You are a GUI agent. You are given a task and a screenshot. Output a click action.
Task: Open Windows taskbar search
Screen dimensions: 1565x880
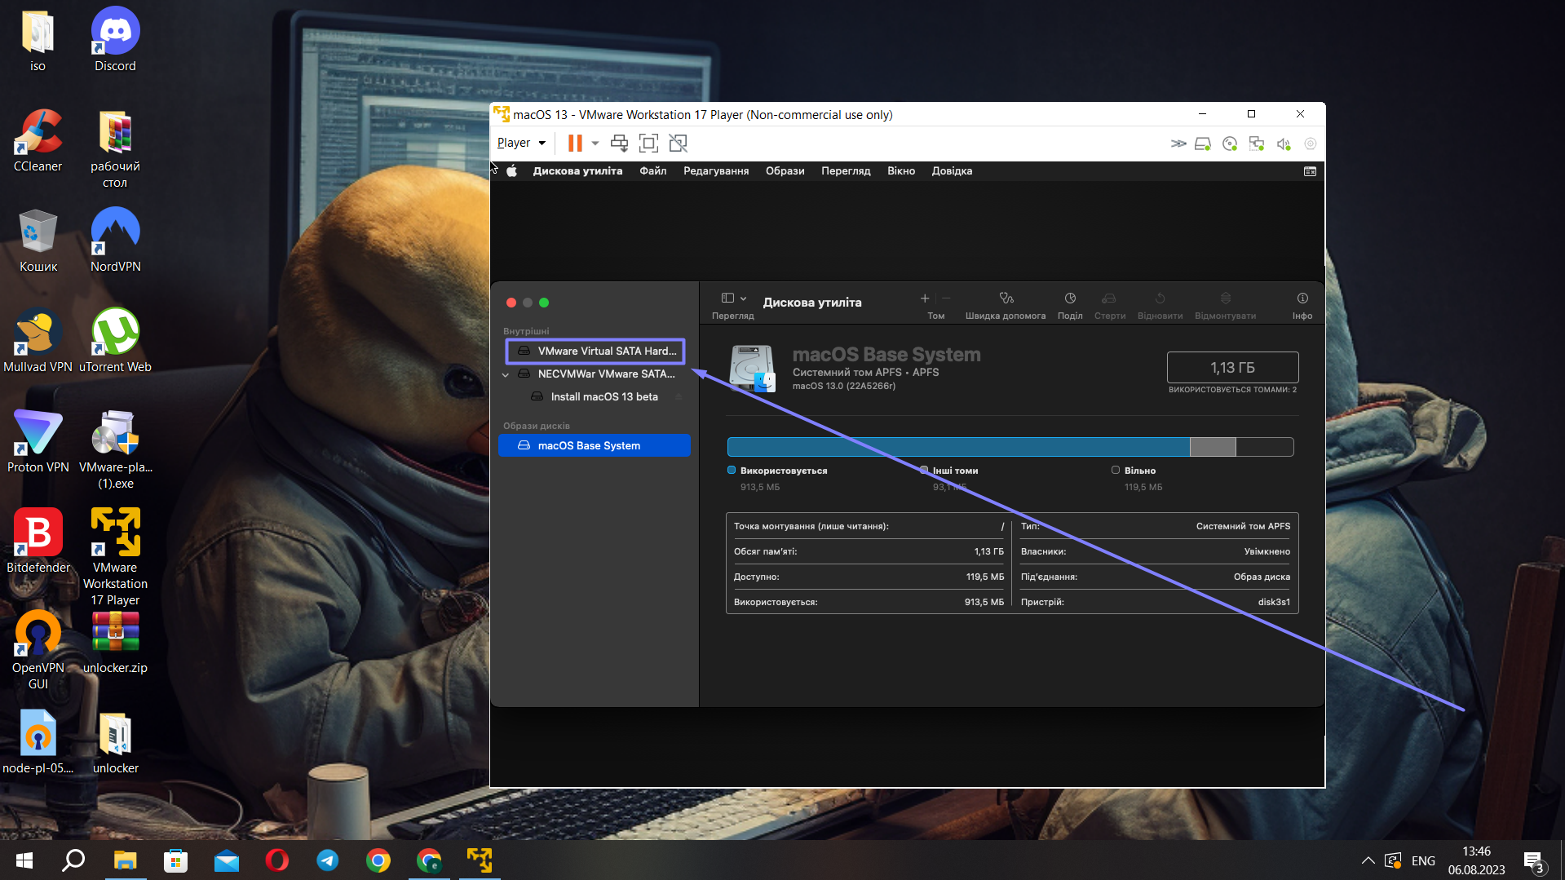click(74, 860)
